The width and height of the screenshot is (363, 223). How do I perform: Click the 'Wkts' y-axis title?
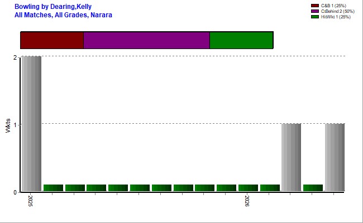click(x=8, y=124)
